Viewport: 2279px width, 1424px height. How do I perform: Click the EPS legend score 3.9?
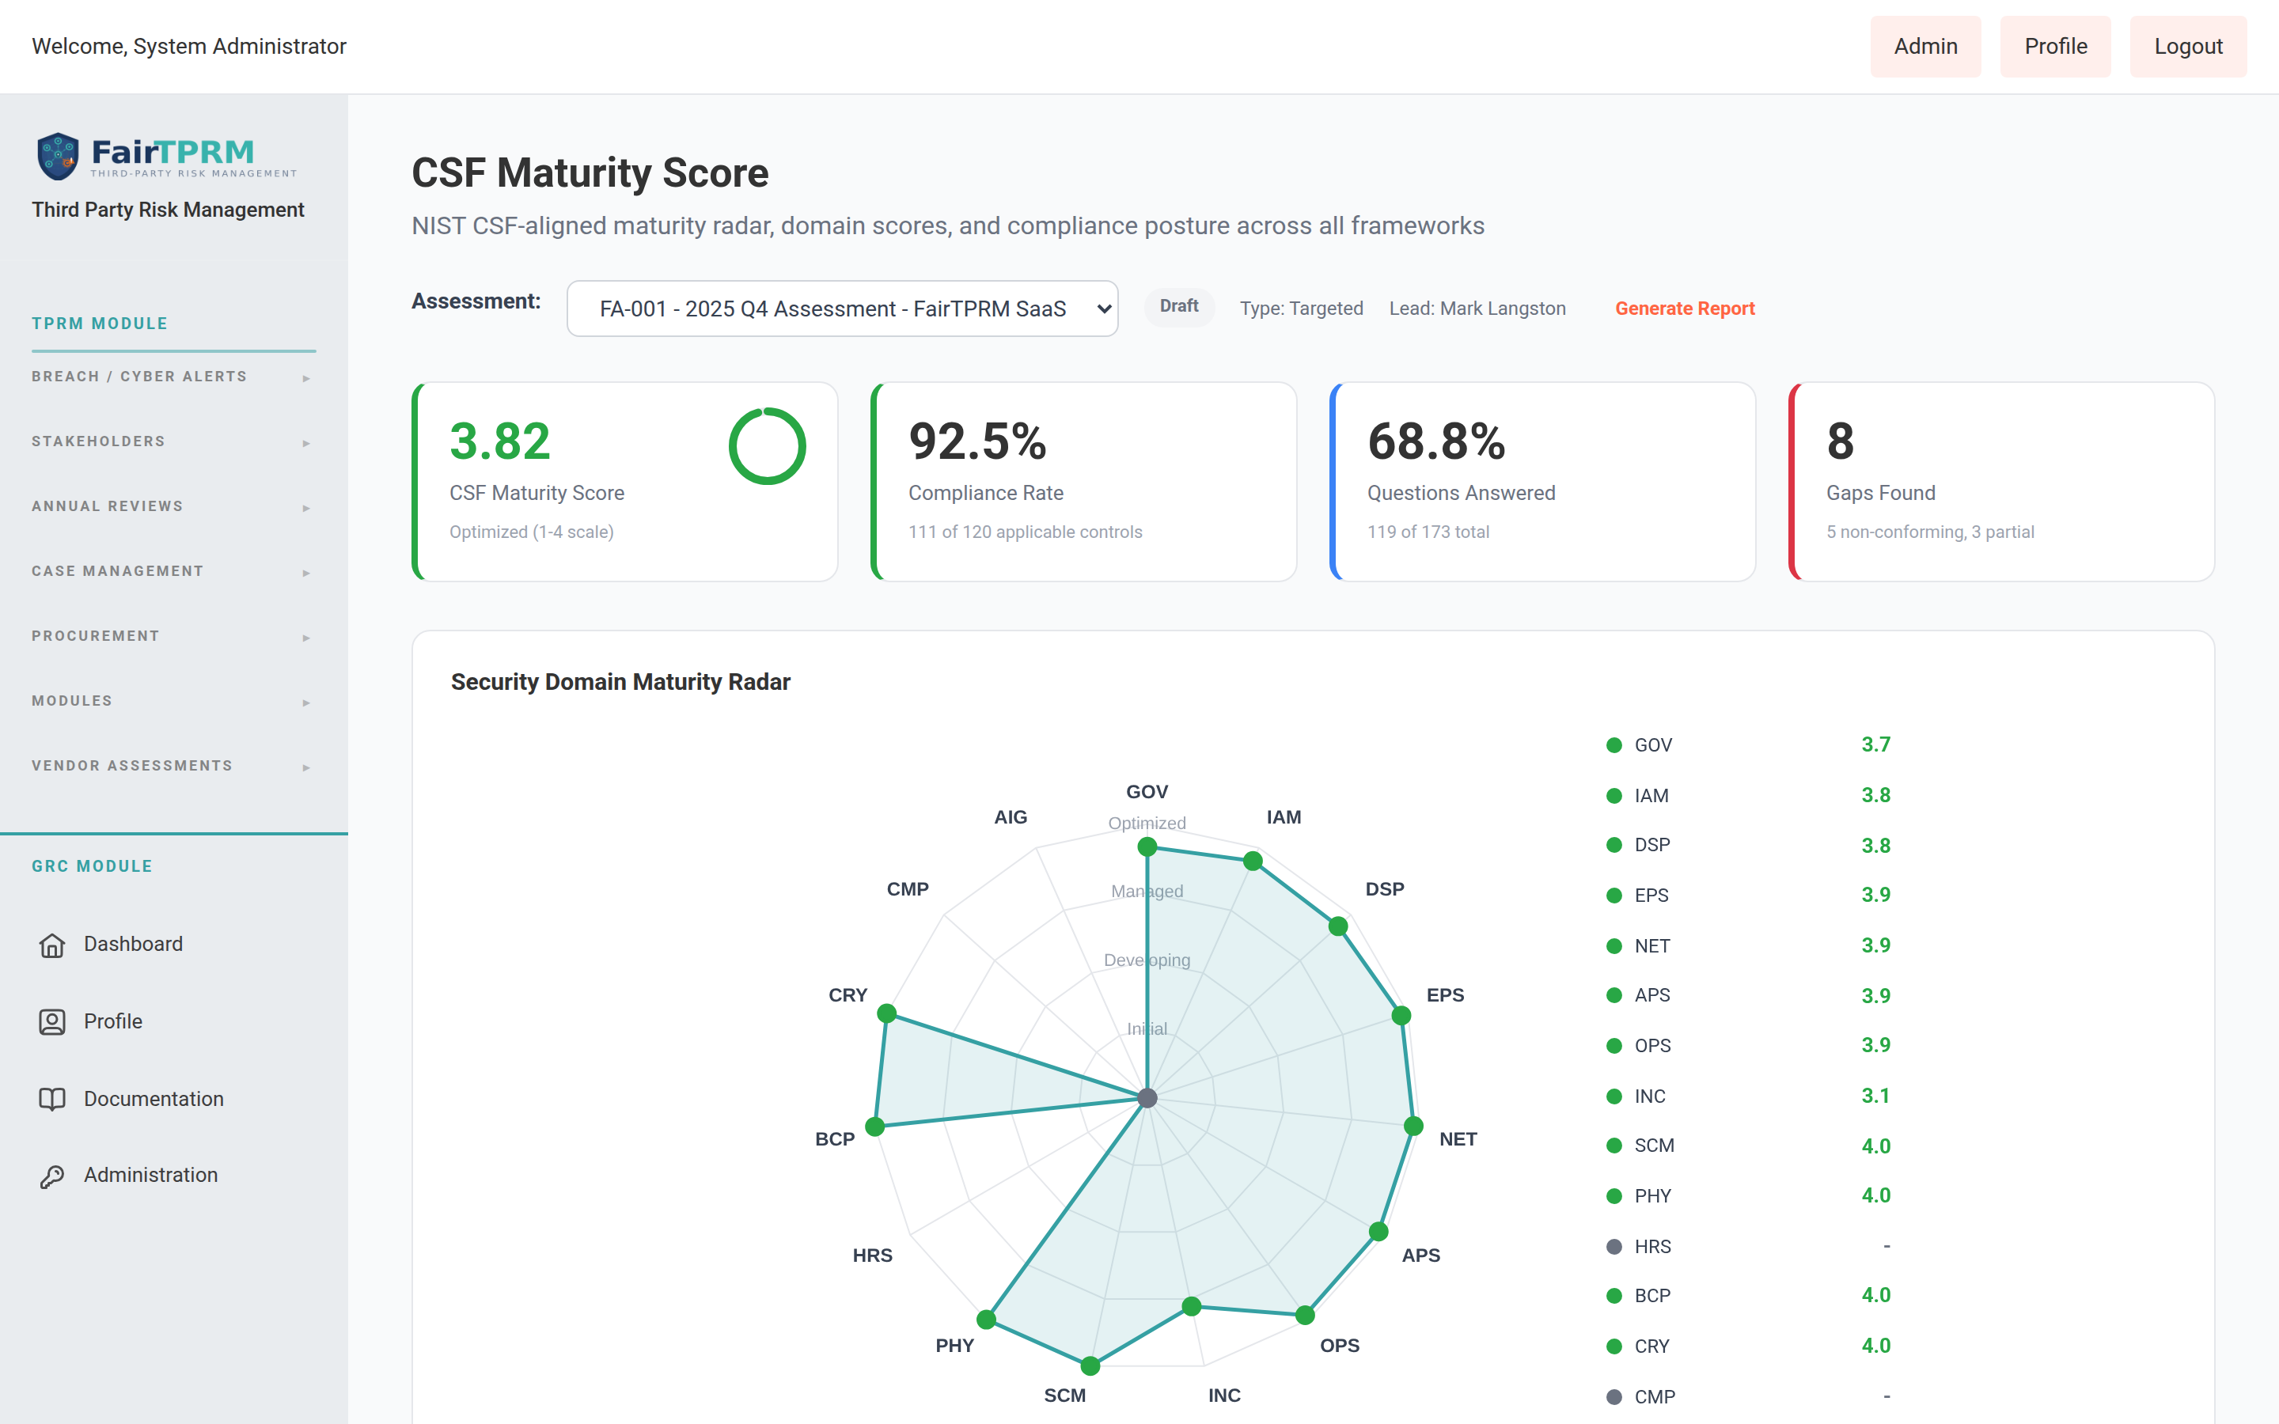1875,895
